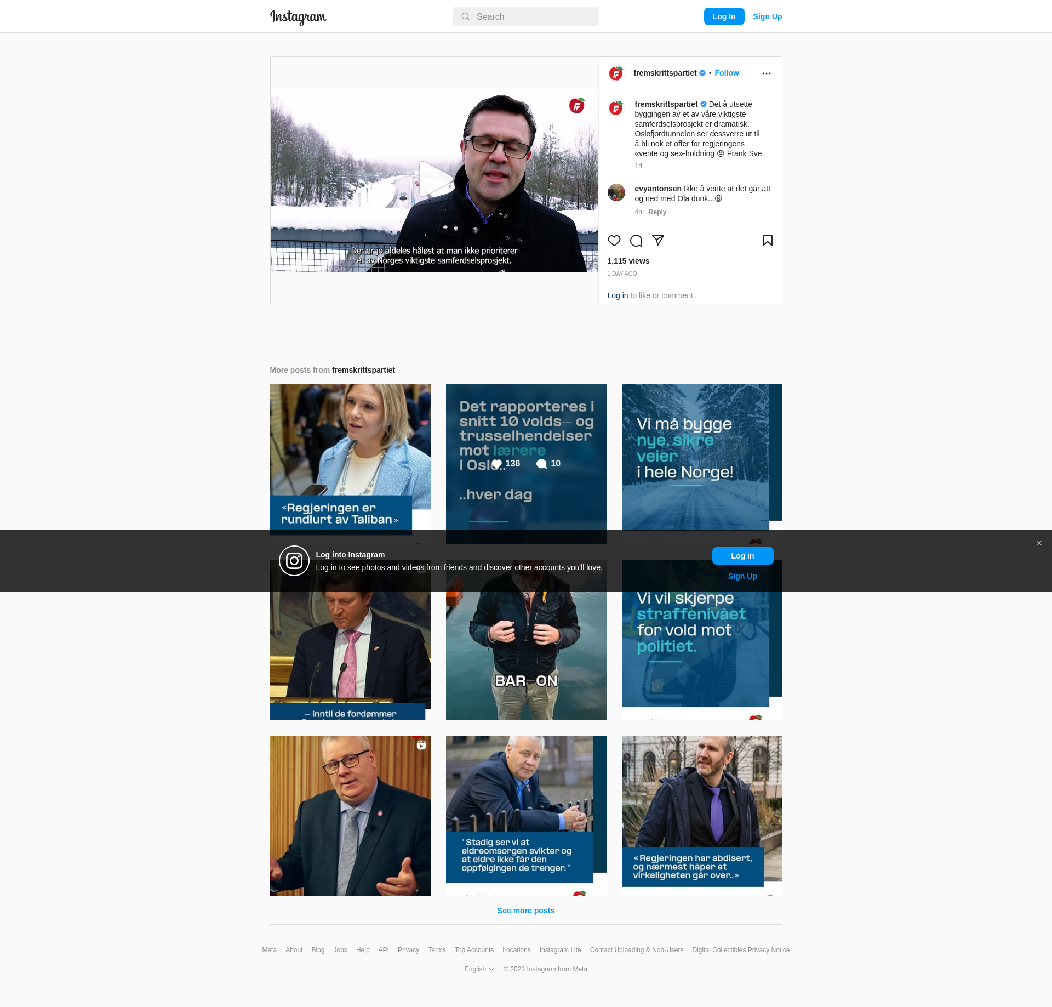The height and width of the screenshot is (1007, 1052).
Task: Close the Log into Instagram banner
Action: (x=1039, y=543)
